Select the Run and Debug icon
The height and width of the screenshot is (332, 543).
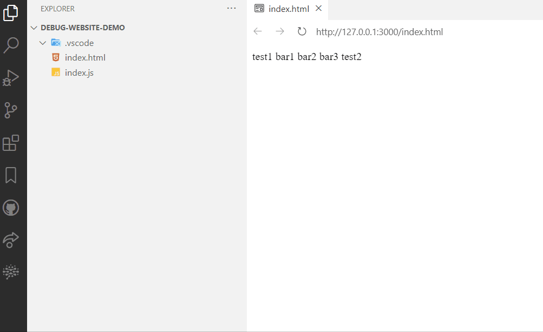coord(11,78)
